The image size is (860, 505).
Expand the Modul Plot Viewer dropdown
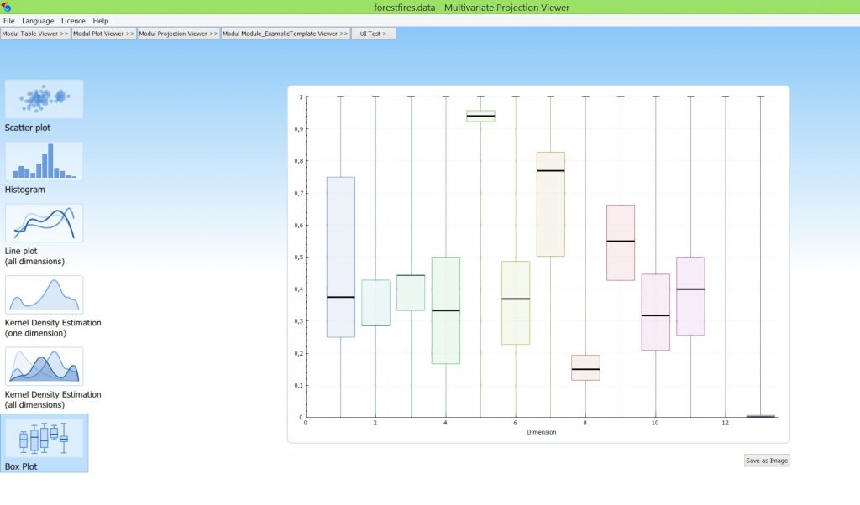pos(103,34)
